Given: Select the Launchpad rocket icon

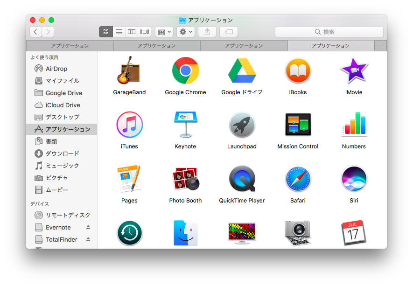Looking at the screenshot, I should 242,125.
